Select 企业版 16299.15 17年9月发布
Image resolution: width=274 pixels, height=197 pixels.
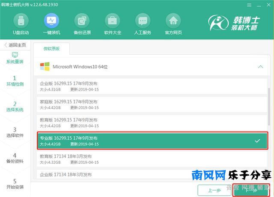pos(152,86)
